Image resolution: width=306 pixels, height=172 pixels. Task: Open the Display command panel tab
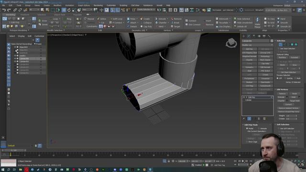pyautogui.click(x=264, y=36)
